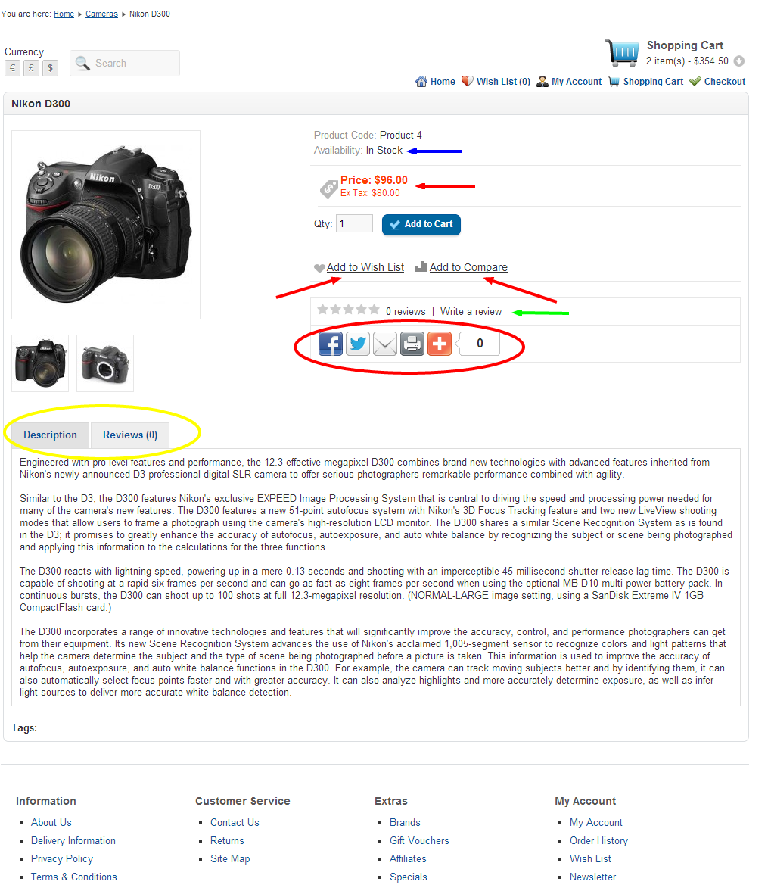This screenshot has width=771, height=891.
Task: Share product on Facebook icon
Action: pyautogui.click(x=330, y=344)
